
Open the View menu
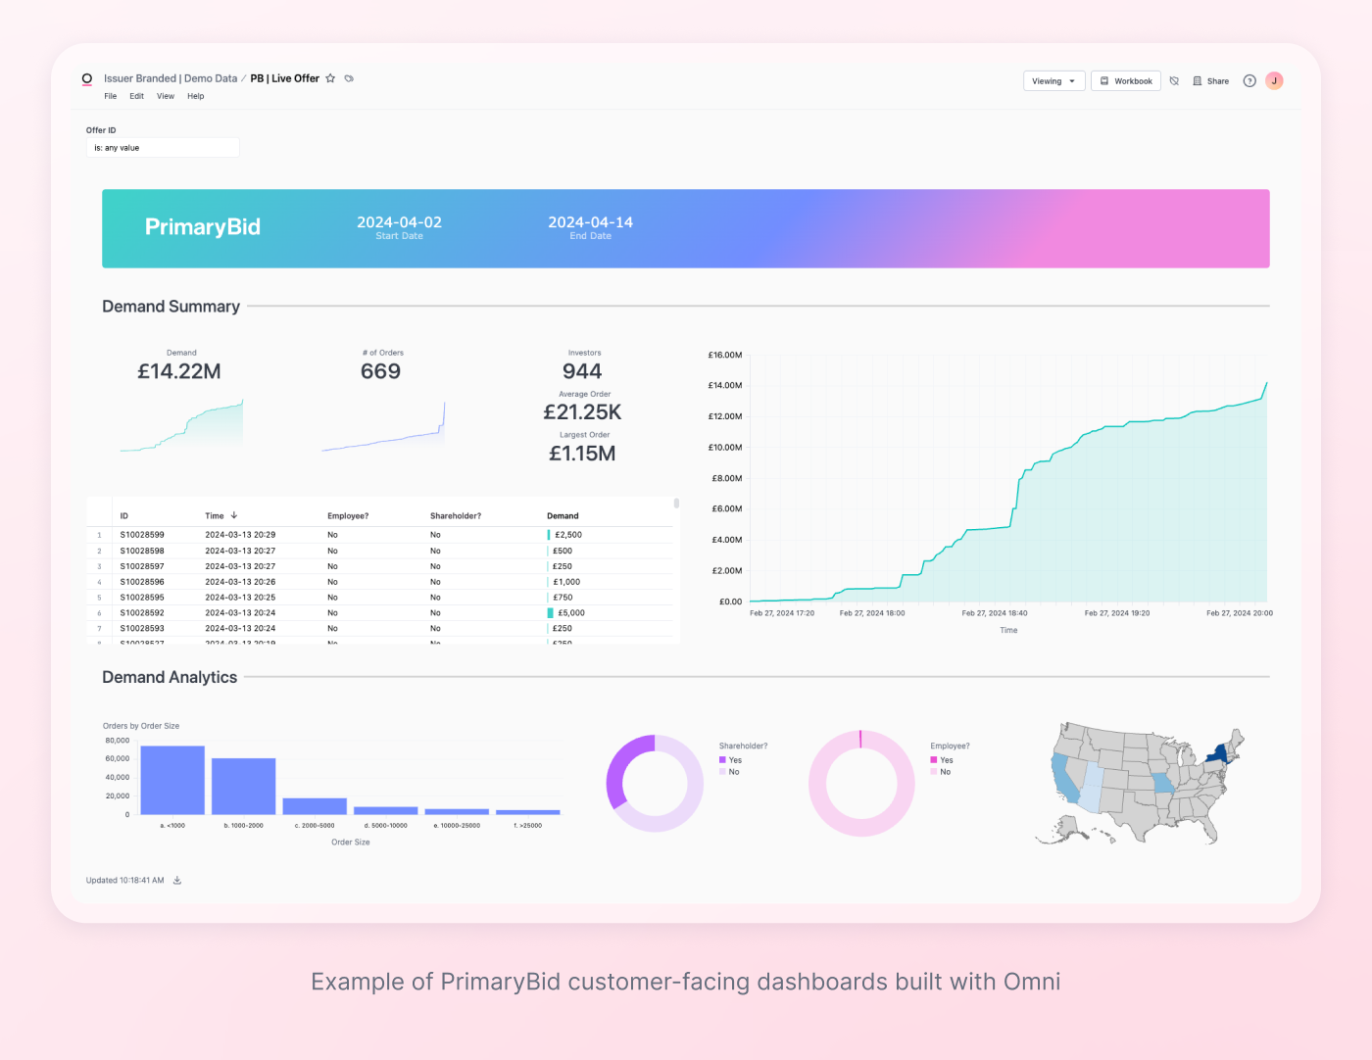(166, 96)
